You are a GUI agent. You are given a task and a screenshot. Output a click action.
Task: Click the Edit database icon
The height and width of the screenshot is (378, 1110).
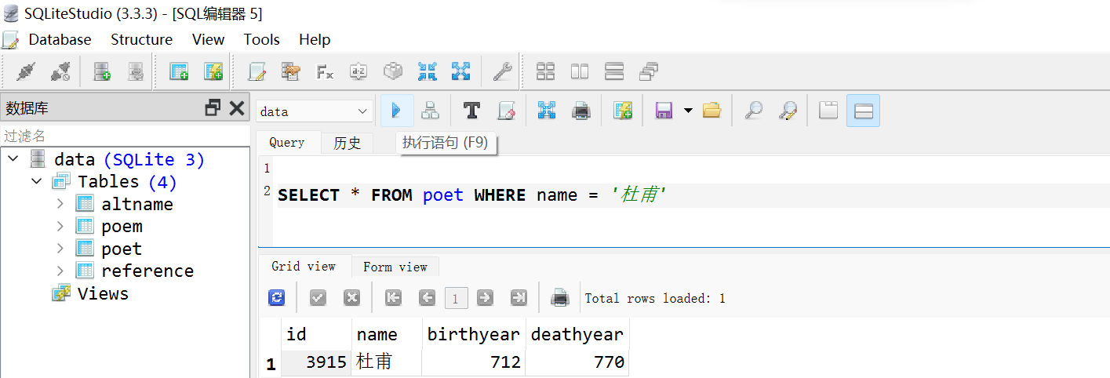[x=136, y=72]
